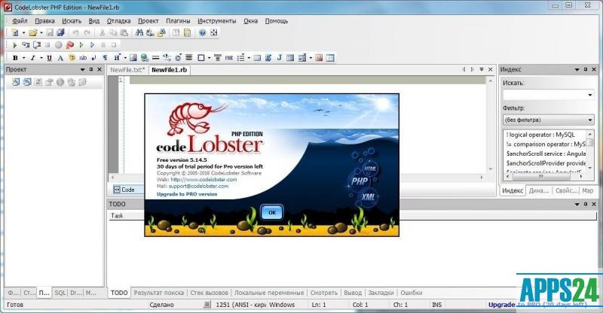Insert paragraph with pilcrow icon
Screen dimensions: 603x313
click(105, 58)
